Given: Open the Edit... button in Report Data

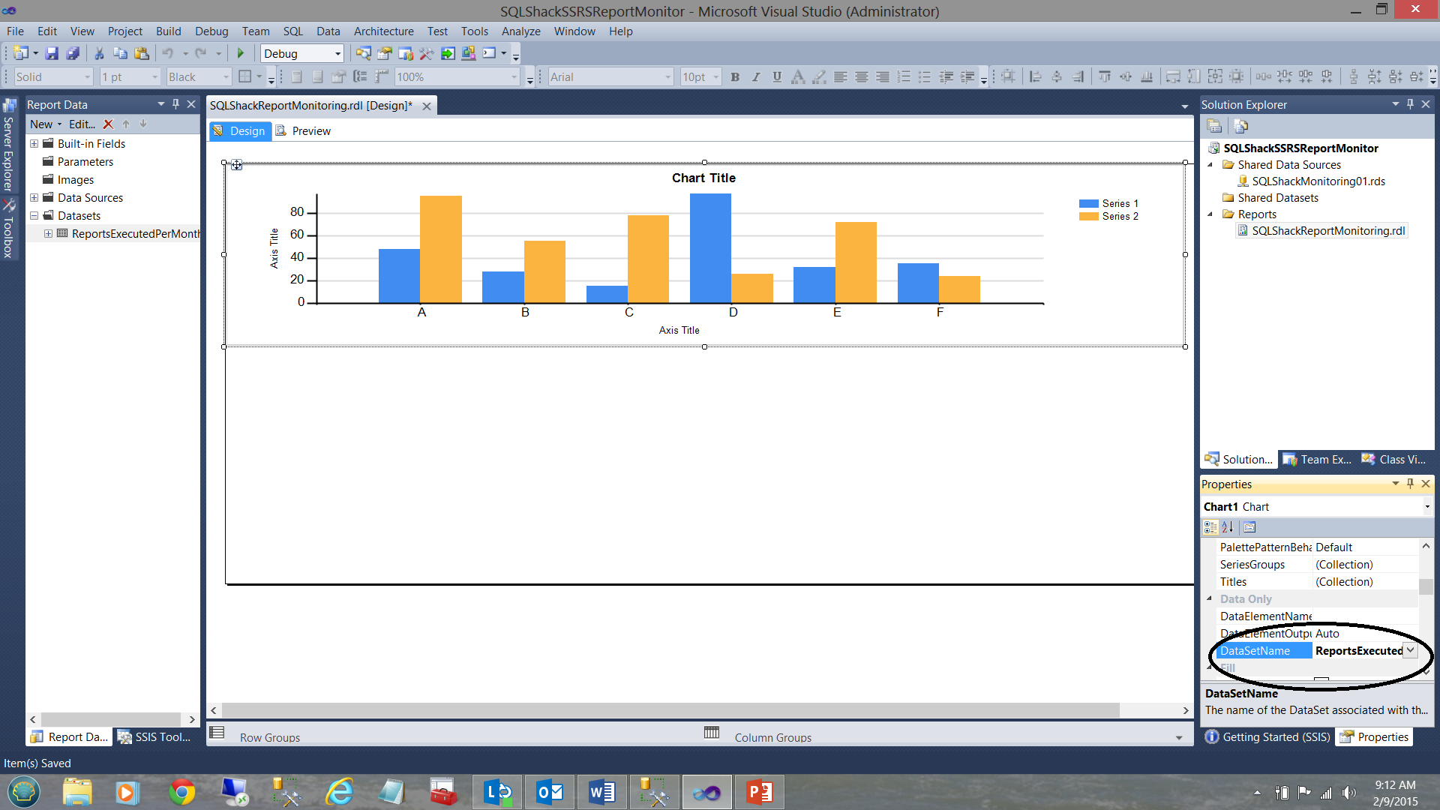Looking at the screenshot, I should coord(82,124).
